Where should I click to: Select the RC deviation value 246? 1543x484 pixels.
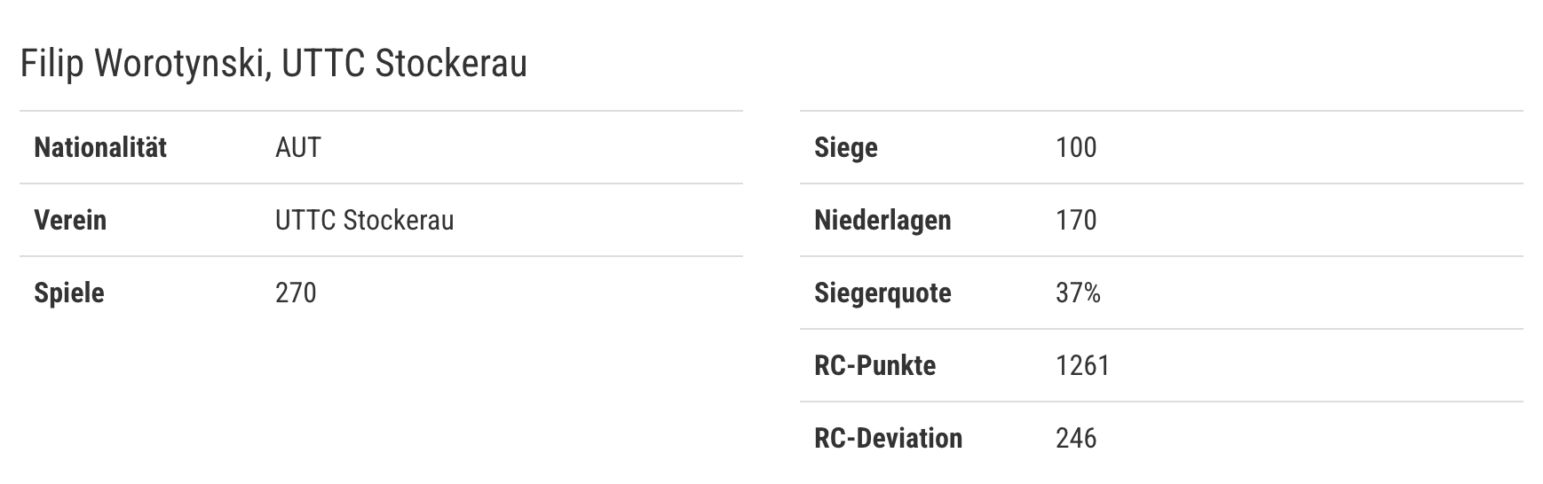pos(1076,438)
